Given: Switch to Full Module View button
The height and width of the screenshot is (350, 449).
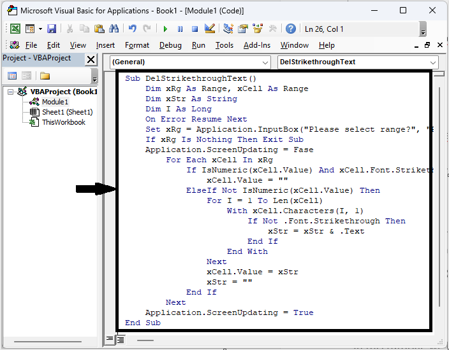Looking at the screenshot, I should click(121, 340).
